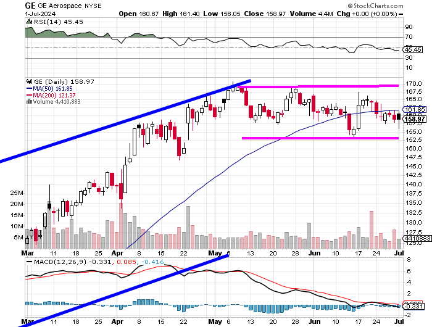432x327 pixels.
Task: Click the 1-Jul-2024 date text
Action: pyautogui.click(x=40, y=14)
